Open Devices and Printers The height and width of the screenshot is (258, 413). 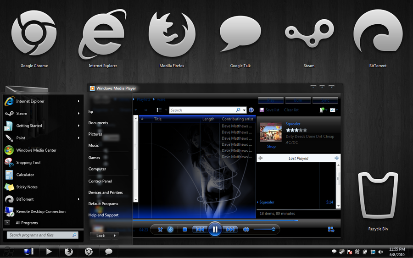point(106,192)
